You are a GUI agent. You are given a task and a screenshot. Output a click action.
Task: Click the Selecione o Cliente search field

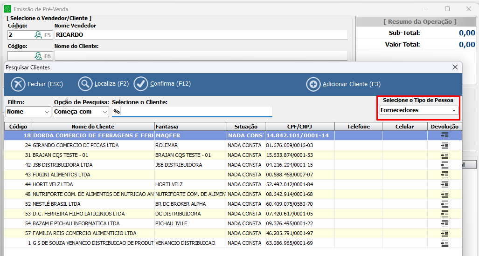192,112
